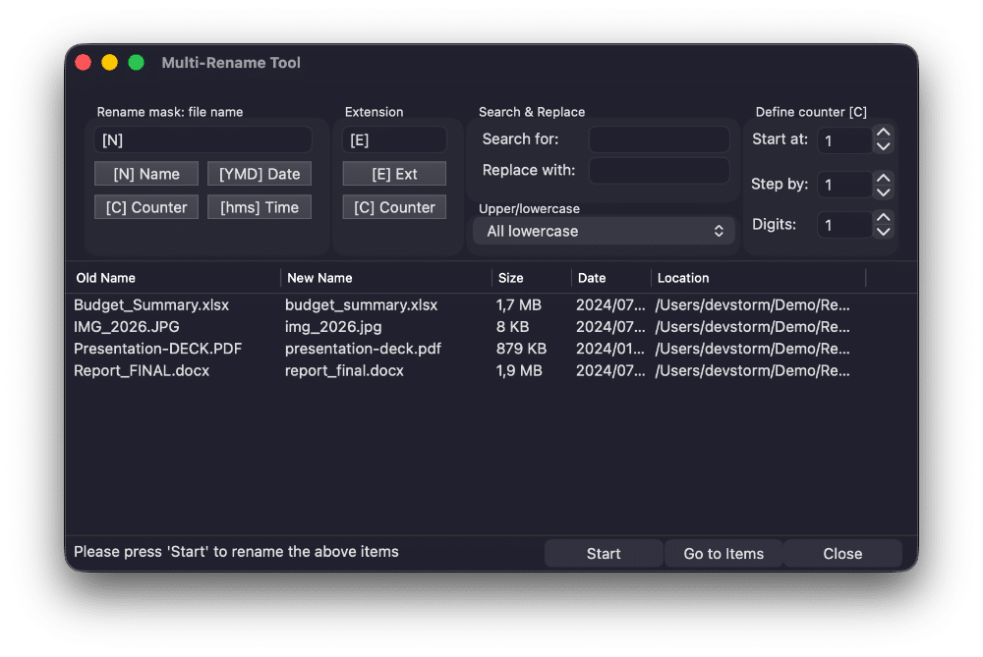983x657 pixels.
Task: Edit the rename mask field containing [N]
Action: (202, 138)
